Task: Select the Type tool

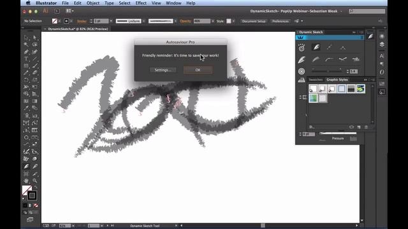Action: [x=26, y=59]
